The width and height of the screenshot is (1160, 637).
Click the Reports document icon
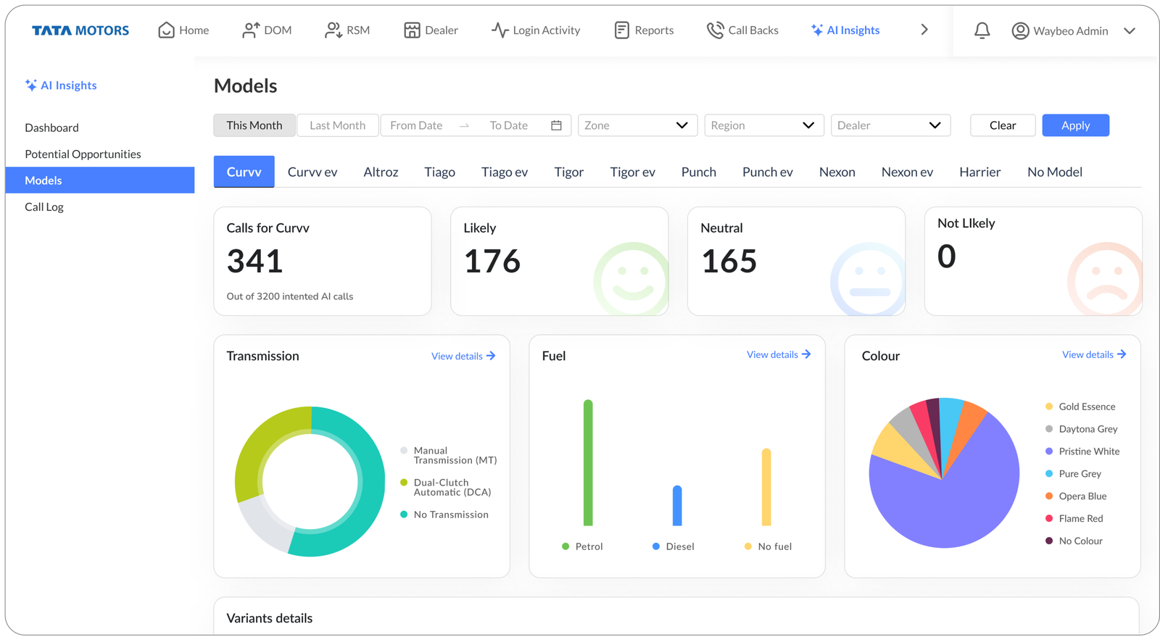click(x=621, y=30)
